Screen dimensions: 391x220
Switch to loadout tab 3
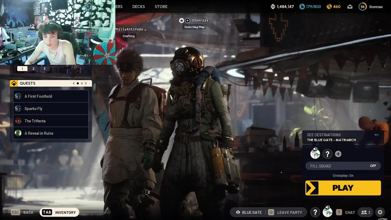[45, 69]
